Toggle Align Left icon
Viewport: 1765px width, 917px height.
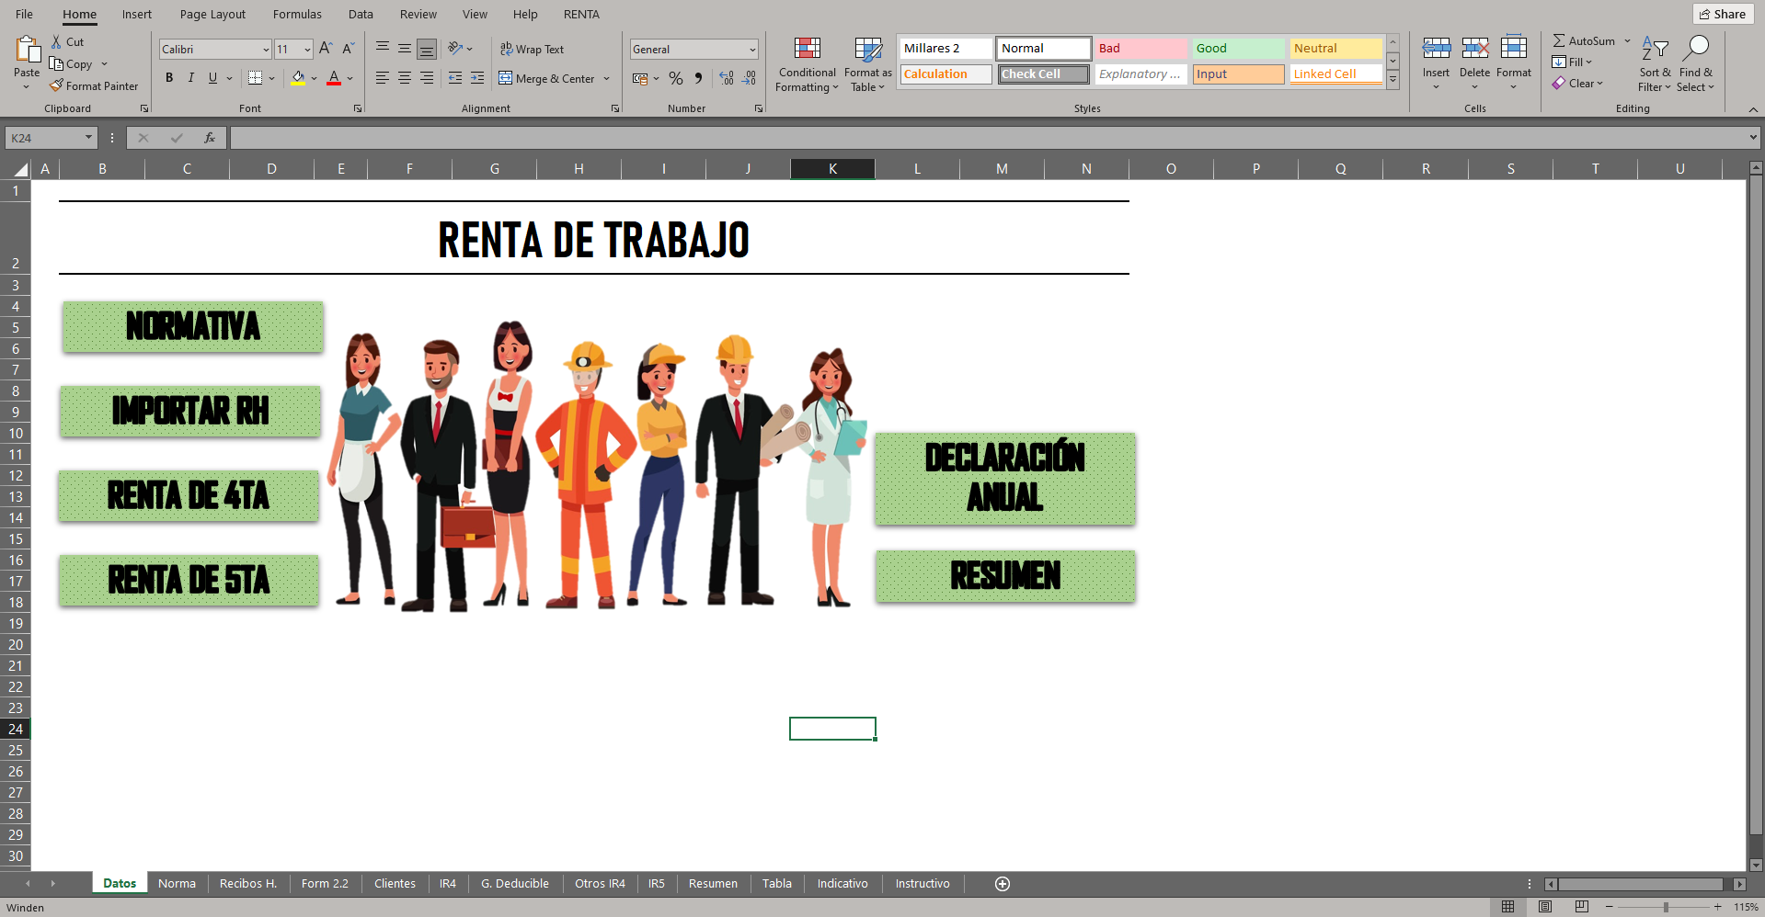click(x=383, y=78)
